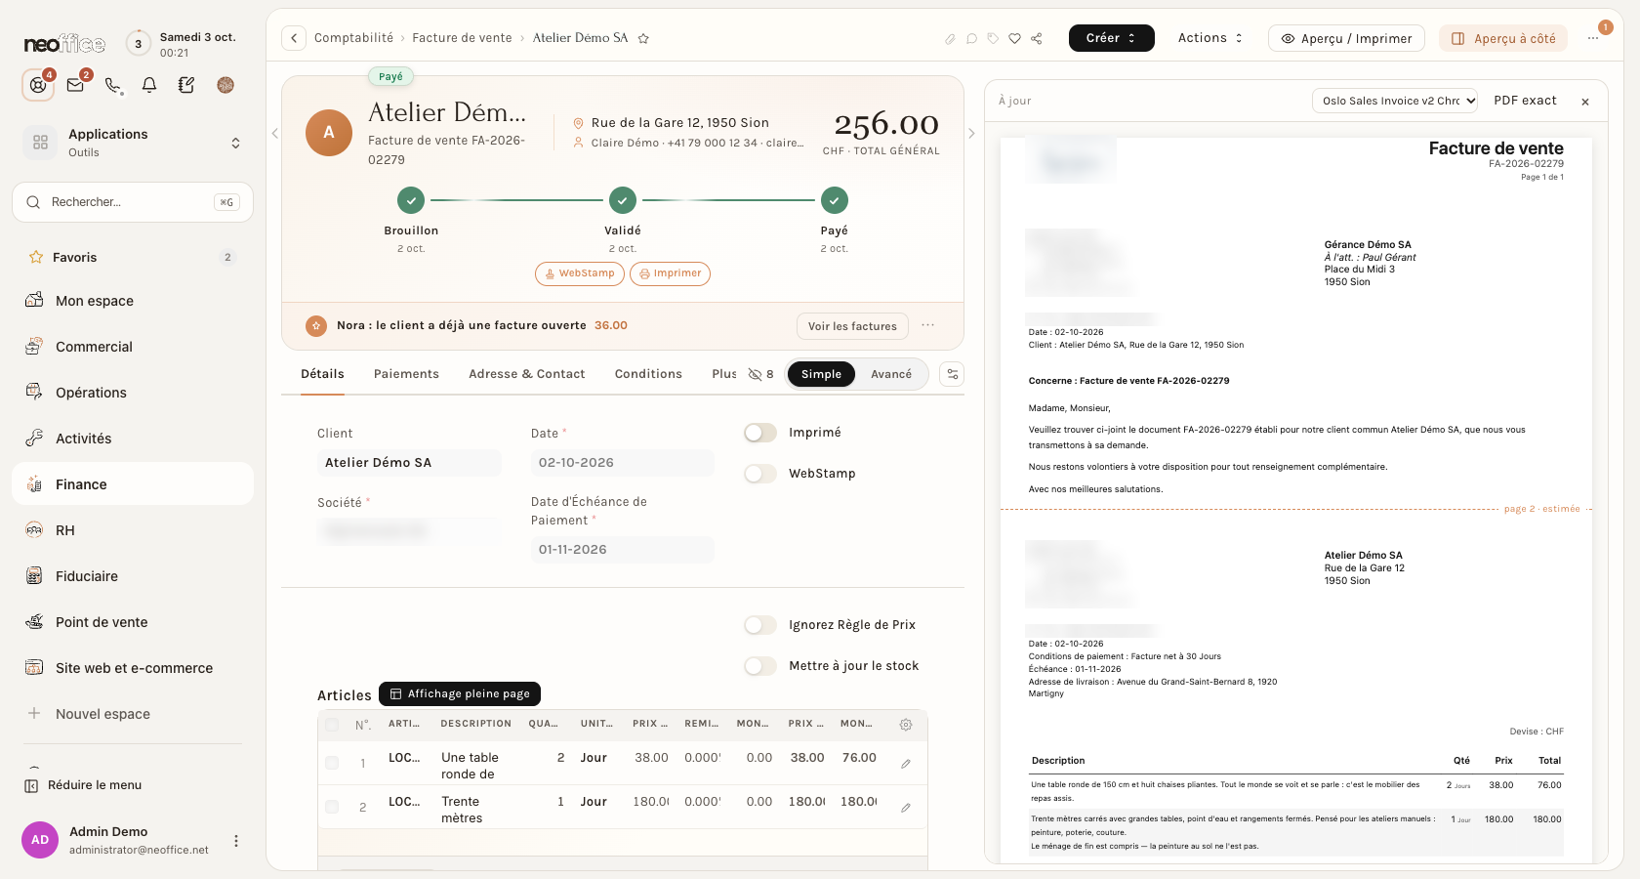Open the attachments paperclip icon

click(x=950, y=39)
